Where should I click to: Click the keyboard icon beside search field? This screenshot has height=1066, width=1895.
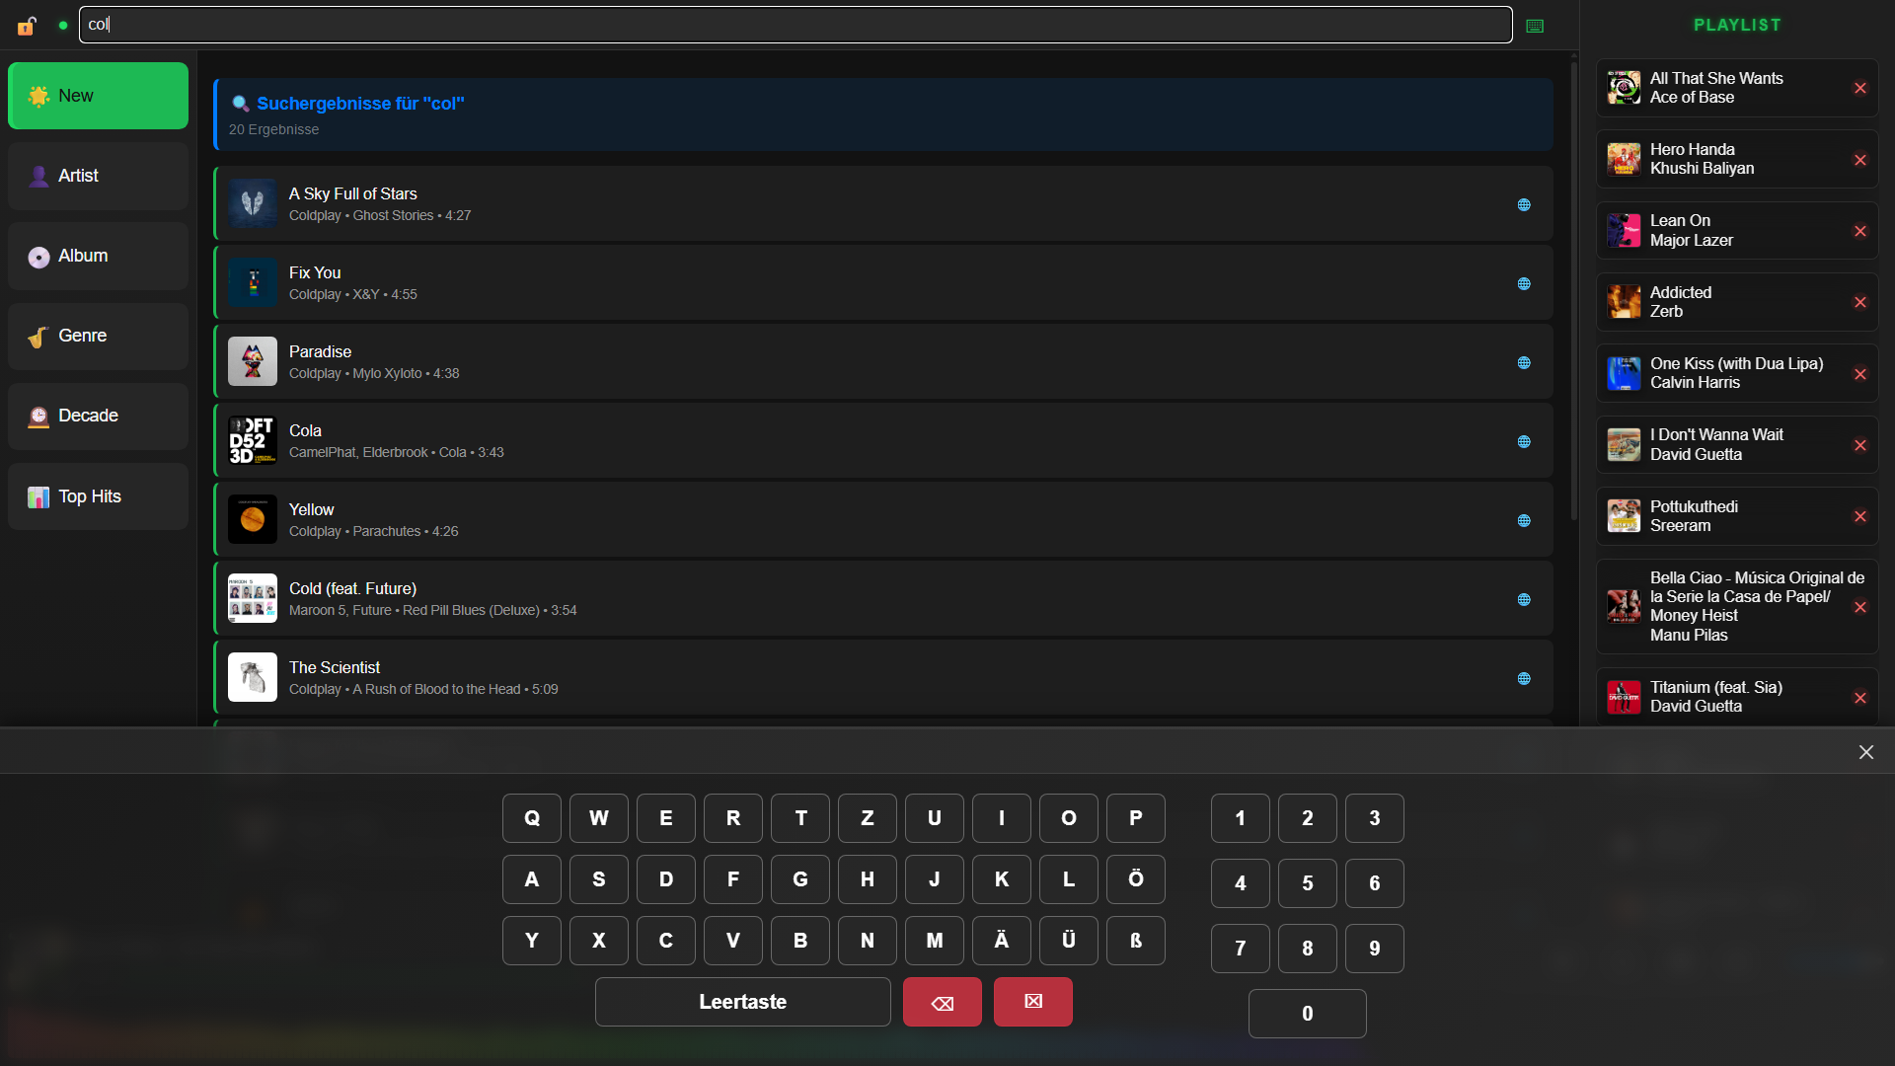1535,25
